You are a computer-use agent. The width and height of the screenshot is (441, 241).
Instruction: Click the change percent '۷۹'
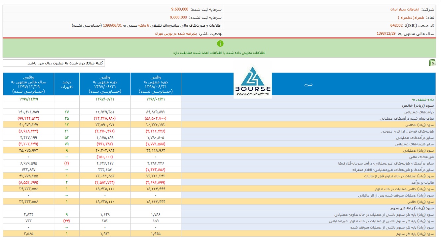[67, 144]
